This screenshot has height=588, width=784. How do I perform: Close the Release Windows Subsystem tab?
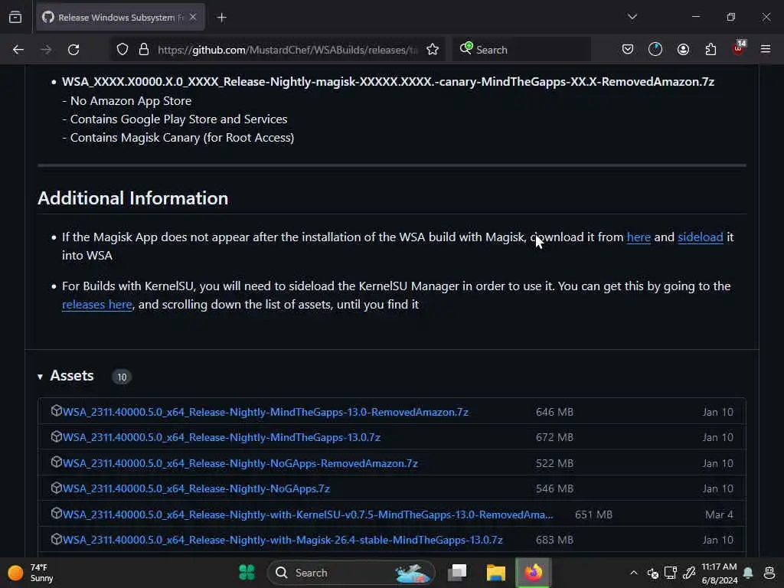[193, 18]
